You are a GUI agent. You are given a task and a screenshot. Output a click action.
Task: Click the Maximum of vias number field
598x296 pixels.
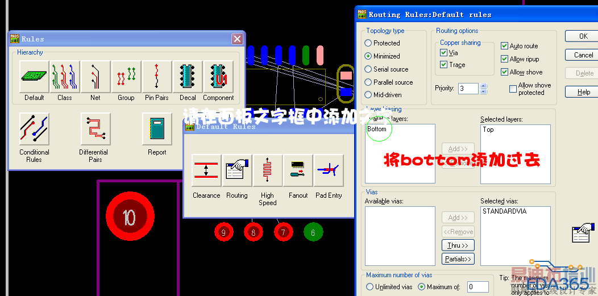click(x=478, y=286)
